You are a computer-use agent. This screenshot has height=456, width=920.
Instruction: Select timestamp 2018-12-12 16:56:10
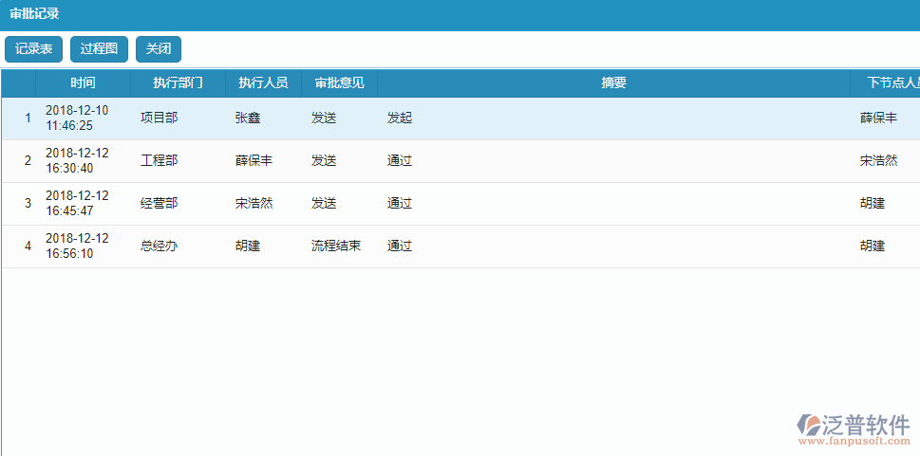[77, 246]
